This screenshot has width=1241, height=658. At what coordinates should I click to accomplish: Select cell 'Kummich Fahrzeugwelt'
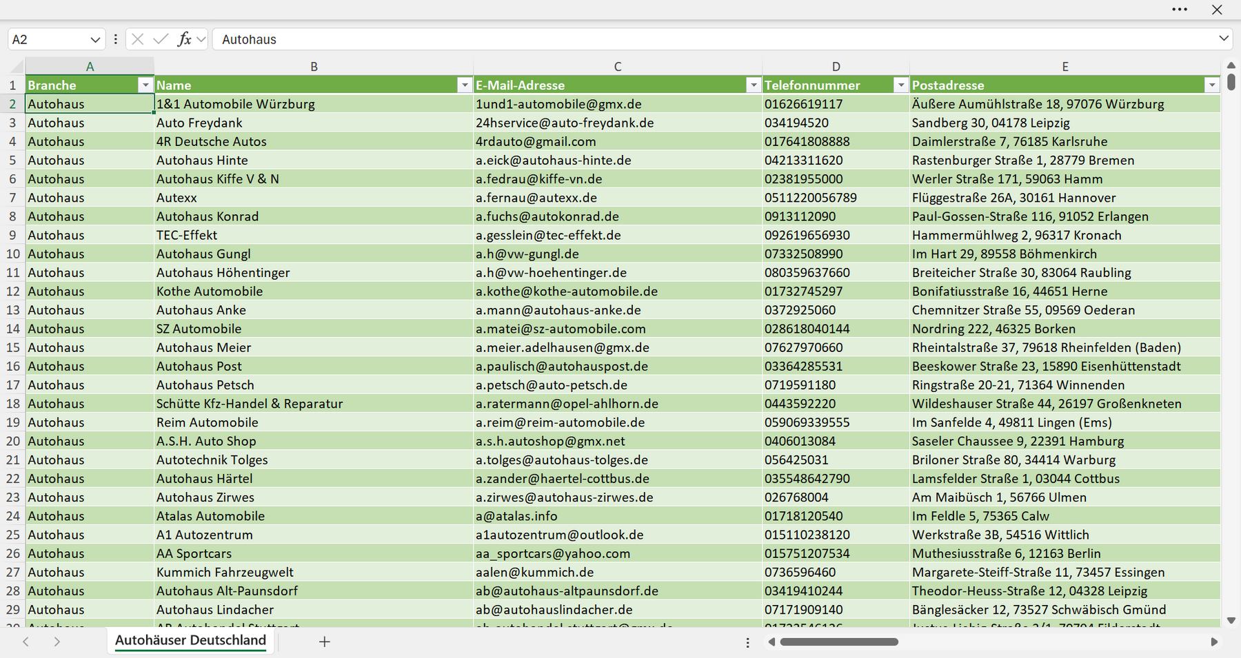(314, 572)
